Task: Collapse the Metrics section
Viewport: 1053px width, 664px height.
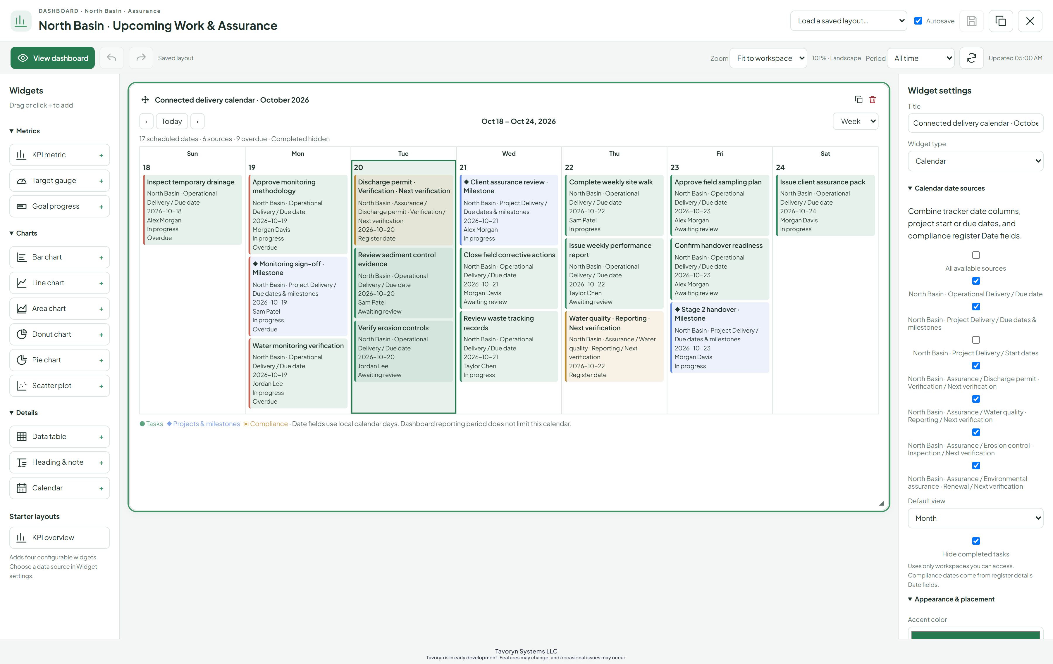Action: coord(25,131)
